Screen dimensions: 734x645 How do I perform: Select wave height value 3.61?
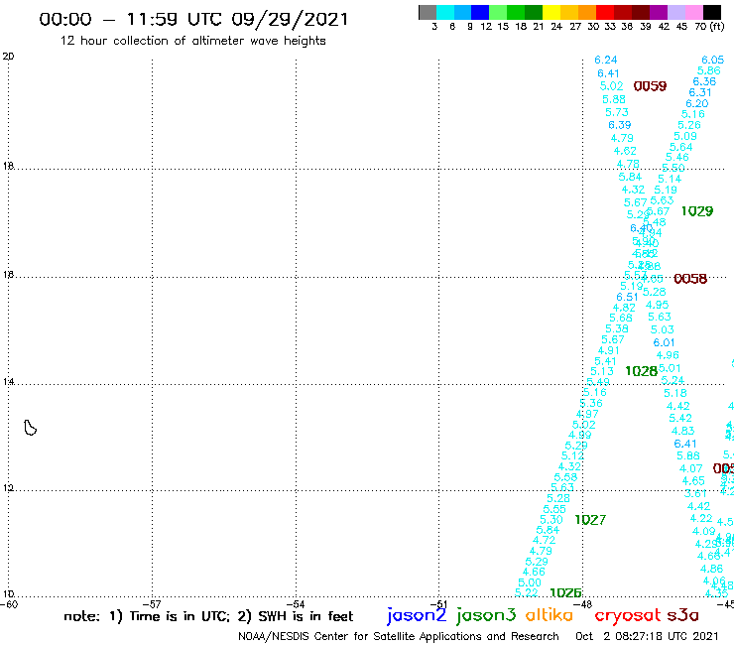pos(695,494)
